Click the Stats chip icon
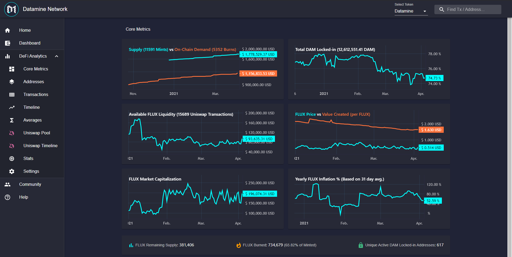 [12, 159]
